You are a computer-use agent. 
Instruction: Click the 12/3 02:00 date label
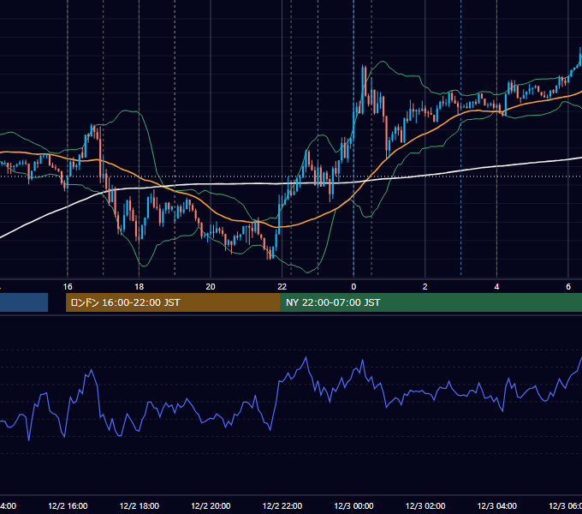coord(425,506)
